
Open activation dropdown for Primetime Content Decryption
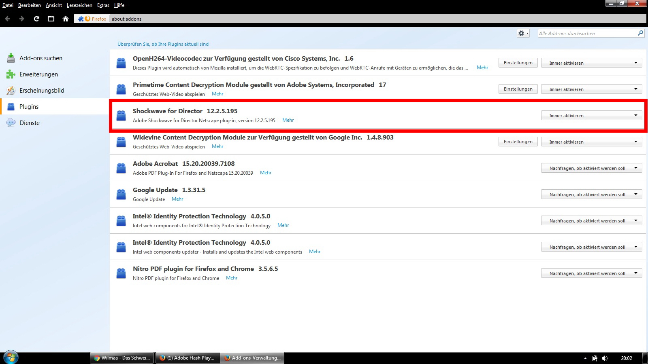pos(591,89)
